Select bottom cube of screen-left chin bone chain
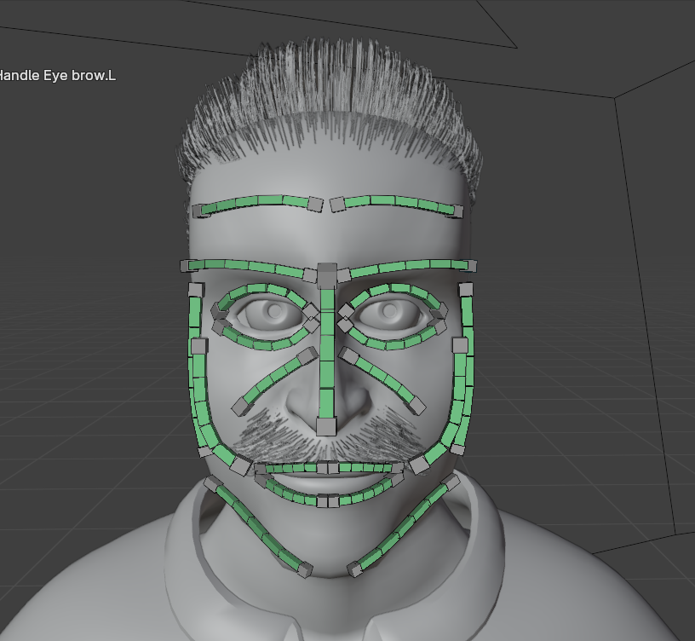The width and height of the screenshot is (695, 641). pyautogui.click(x=305, y=569)
